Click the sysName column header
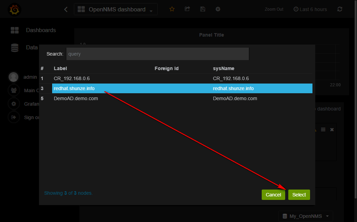 click(x=224, y=68)
